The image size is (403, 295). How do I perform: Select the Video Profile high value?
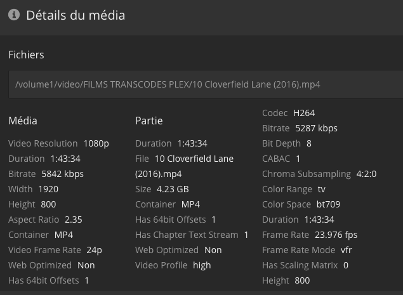pyautogui.click(x=202, y=265)
